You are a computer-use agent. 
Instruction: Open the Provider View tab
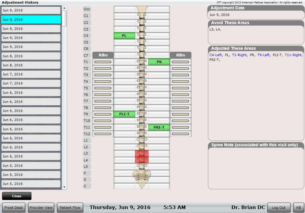tap(41, 208)
